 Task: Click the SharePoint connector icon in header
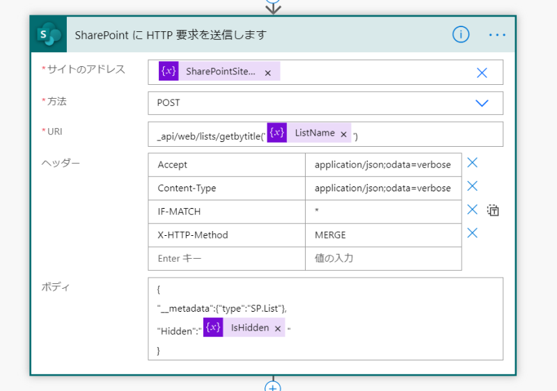click(49, 34)
